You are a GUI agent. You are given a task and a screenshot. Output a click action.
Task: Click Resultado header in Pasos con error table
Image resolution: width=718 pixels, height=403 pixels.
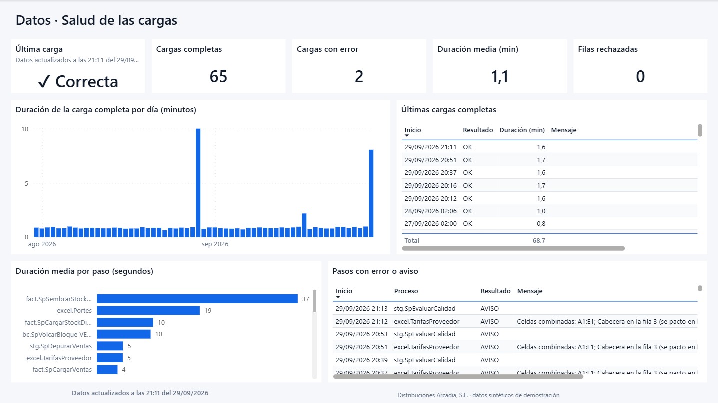[x=496, y=291]
